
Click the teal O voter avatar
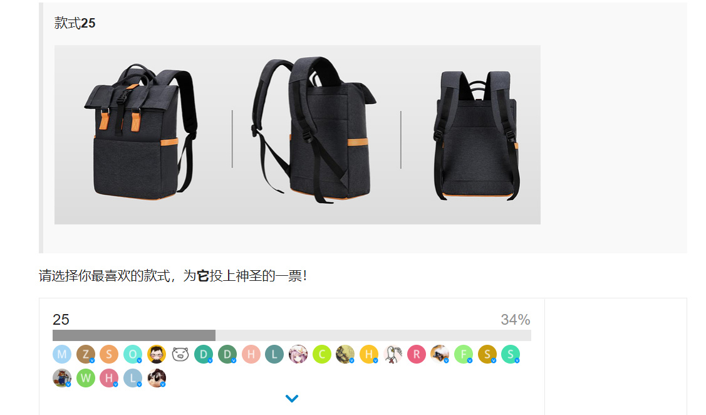coord(133,354)
